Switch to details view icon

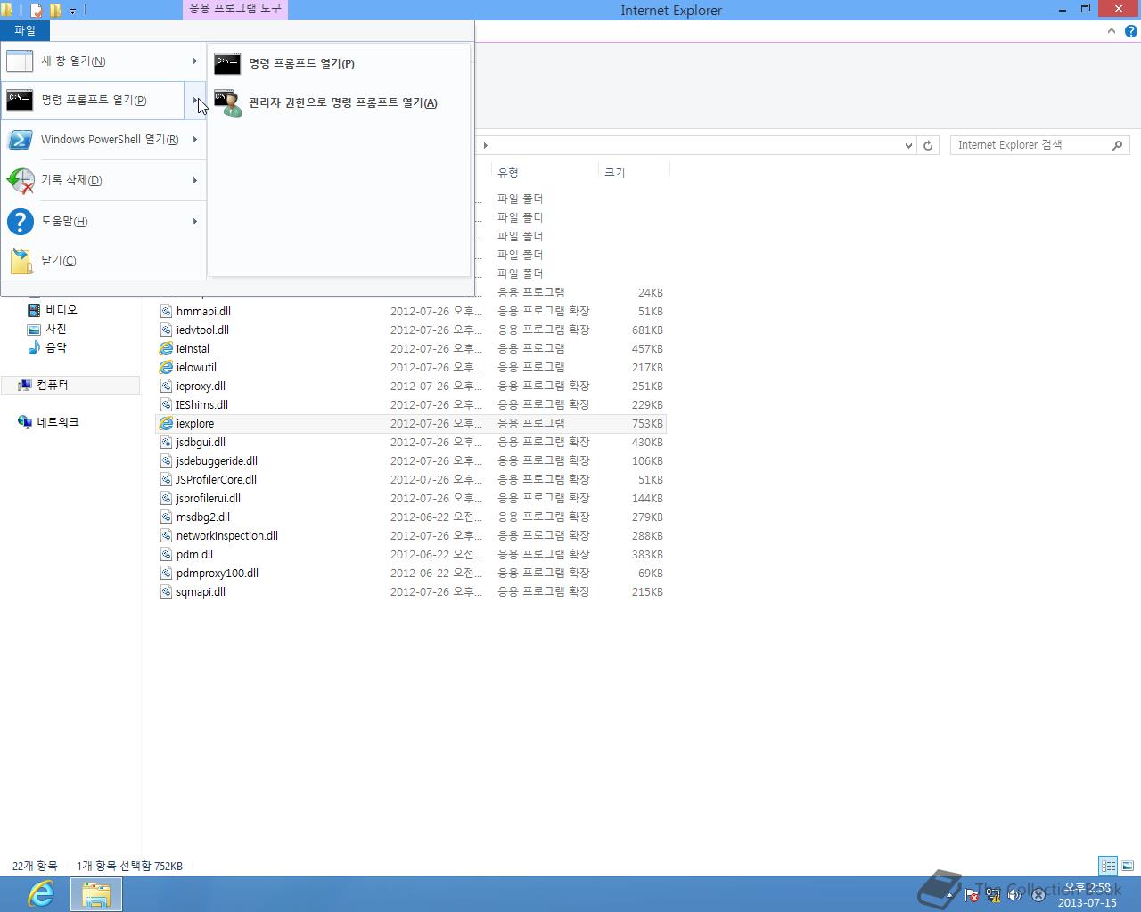pyautogui.click(x=1108, y=866)
